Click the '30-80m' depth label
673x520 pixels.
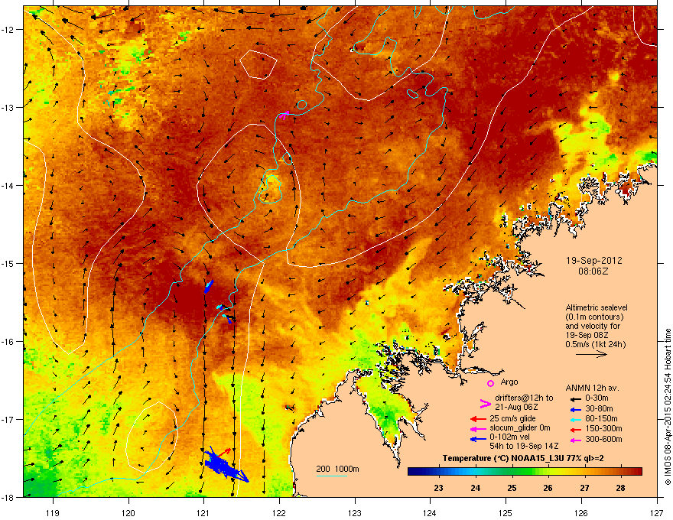coord(599,409)
